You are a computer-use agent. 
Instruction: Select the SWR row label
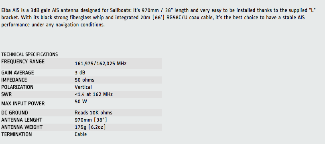6,94
